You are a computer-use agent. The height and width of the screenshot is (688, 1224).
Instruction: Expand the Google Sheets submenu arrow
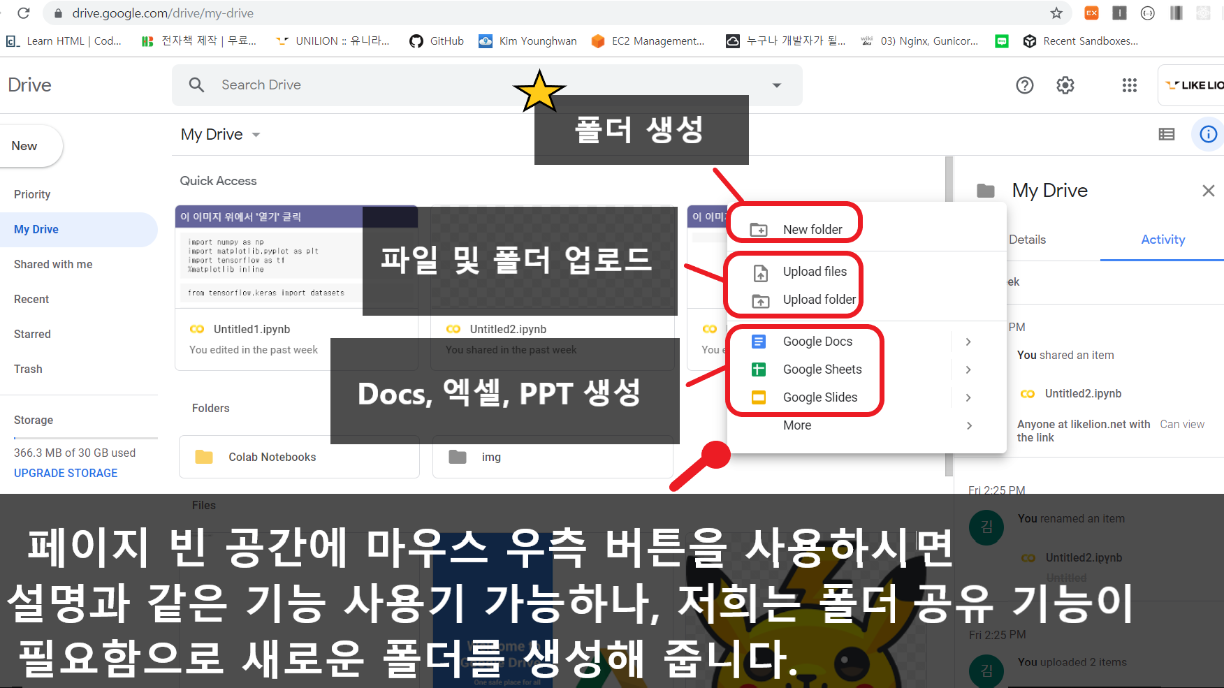coord(968,369)
